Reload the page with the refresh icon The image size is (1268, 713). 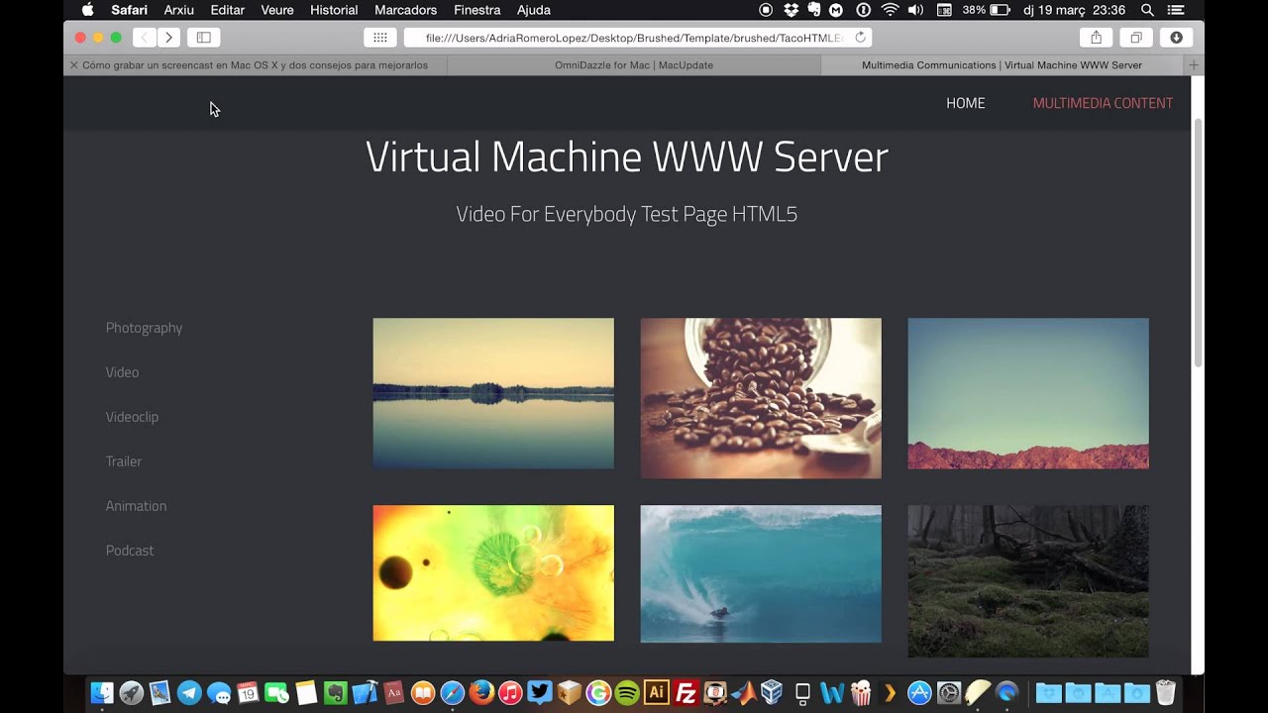(860, 38)
